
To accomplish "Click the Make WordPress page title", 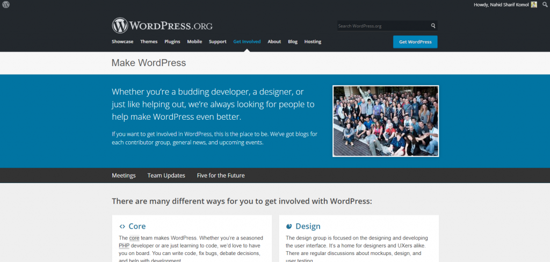I will pos(149,63).
